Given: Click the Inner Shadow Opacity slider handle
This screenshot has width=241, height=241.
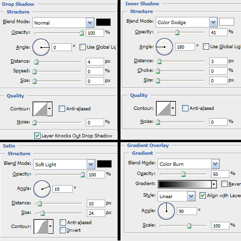Looking at the screenshot, I should coord(177,32).
